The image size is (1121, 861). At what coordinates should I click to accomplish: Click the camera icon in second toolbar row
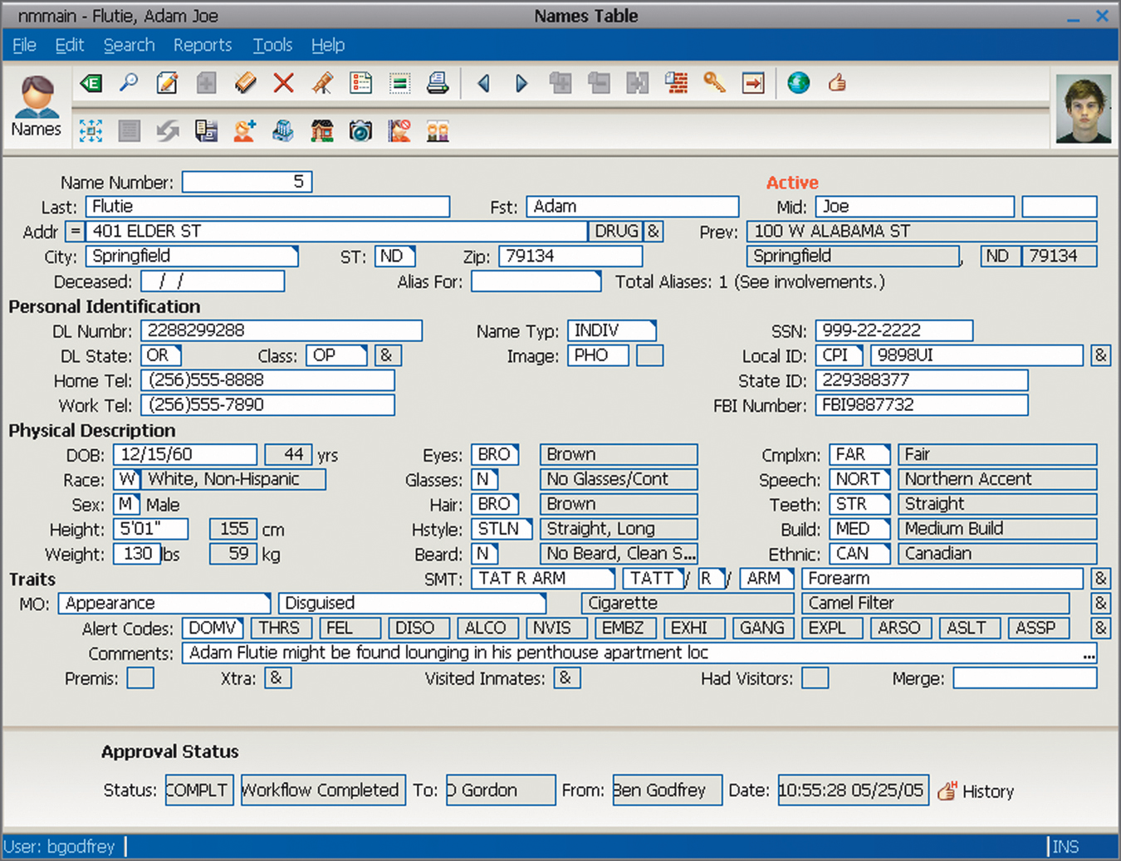[x=360, y=131]
